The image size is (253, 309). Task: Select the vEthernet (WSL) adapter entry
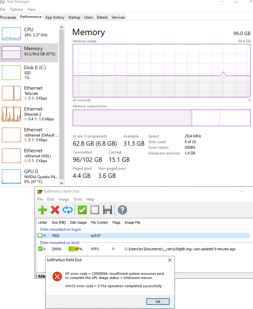[x=29, y=156]
